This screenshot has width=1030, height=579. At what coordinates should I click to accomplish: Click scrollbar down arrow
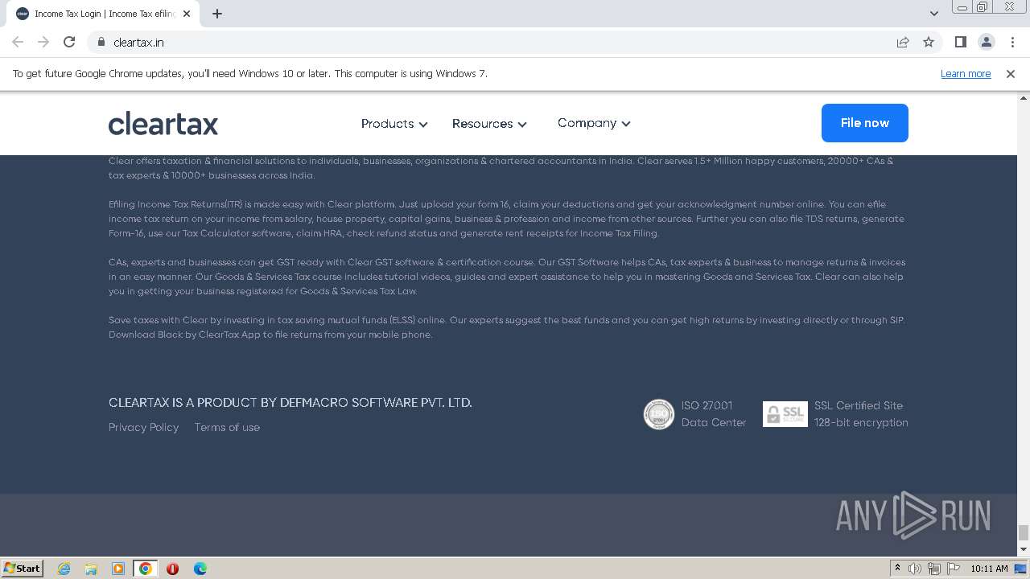coord(1024,549)
